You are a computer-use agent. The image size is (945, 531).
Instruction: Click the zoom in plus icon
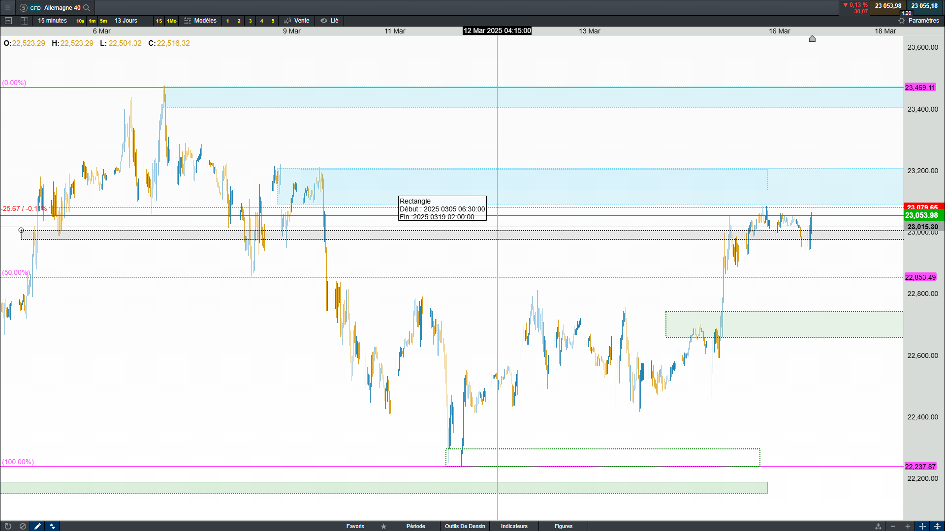pyautogui.click(x=908, y=526)
